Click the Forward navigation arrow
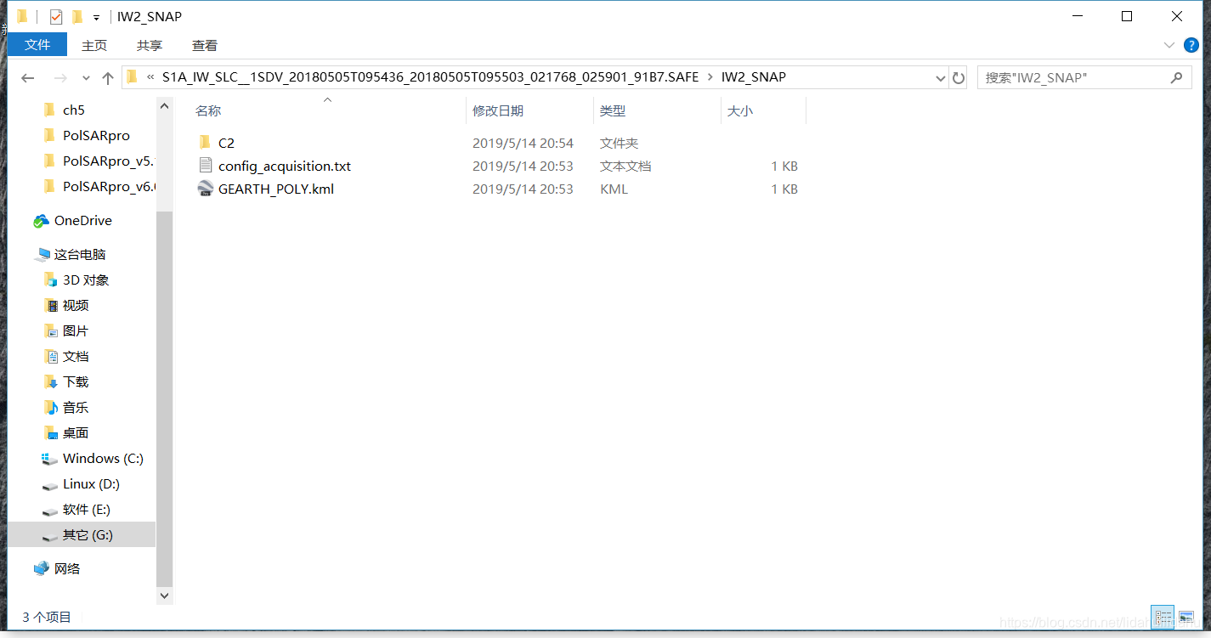 (x=60, y=78)
